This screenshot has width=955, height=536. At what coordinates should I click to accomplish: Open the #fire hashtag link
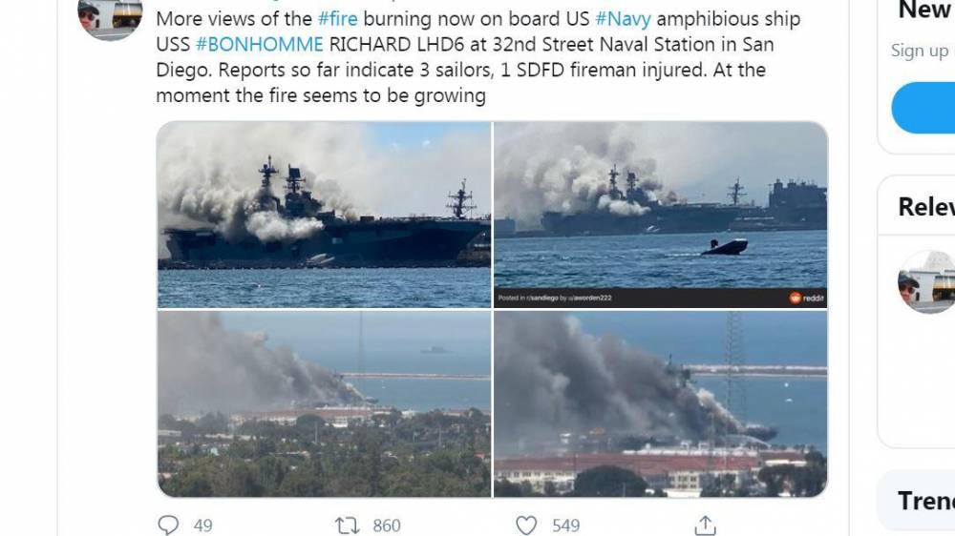[337, 19]
